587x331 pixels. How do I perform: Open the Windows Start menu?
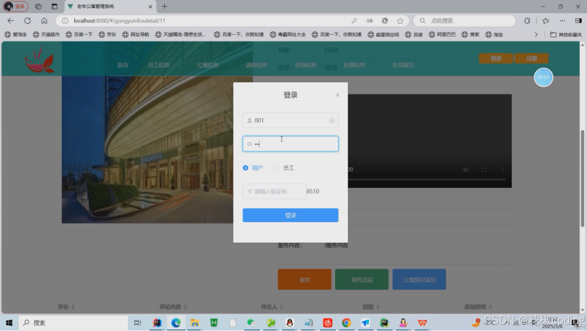tap(9, 322)
